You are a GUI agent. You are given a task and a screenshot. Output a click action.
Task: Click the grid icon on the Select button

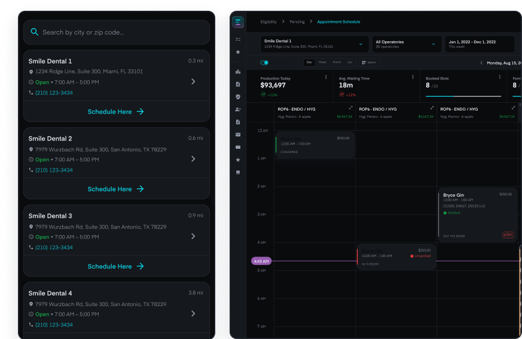point(364,62)
